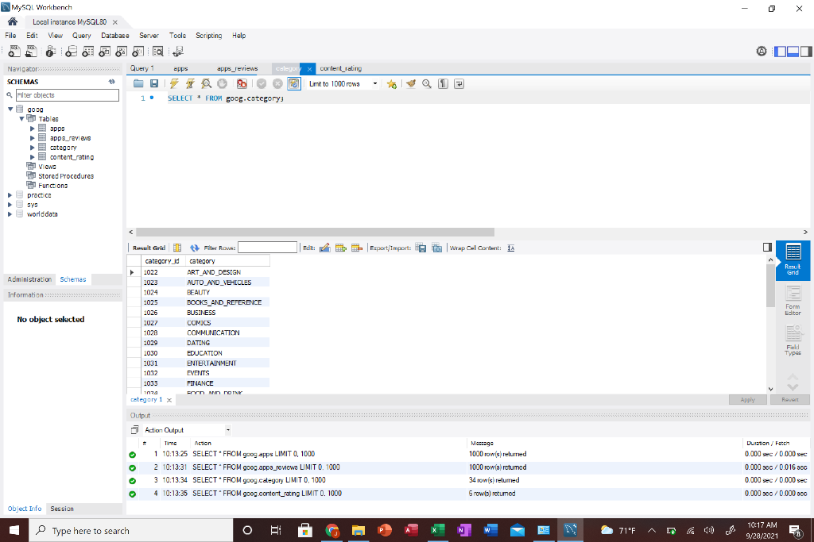Execute statement under cursor icon
Screen dimensions: 814x542
tap(191, 83)
